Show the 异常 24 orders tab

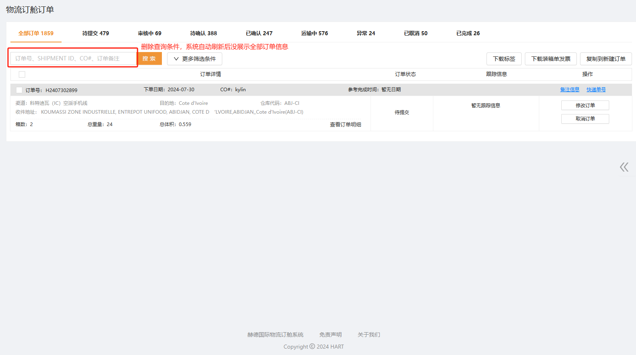point(366,33)
